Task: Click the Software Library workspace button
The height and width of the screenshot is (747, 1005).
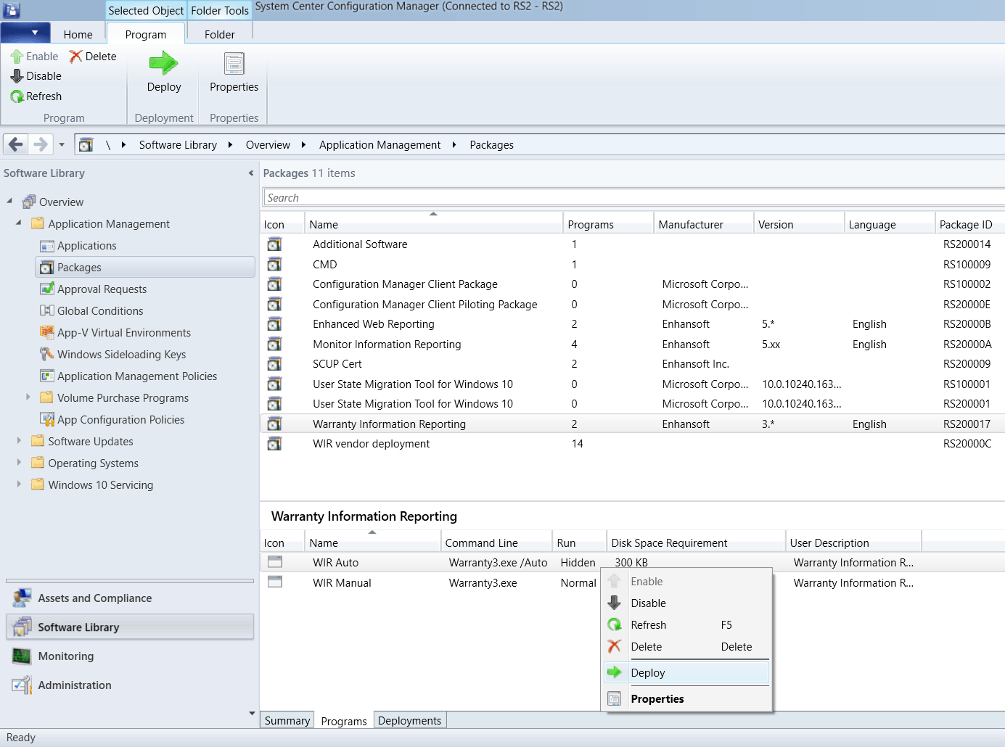Action: (x=131, y=627)
